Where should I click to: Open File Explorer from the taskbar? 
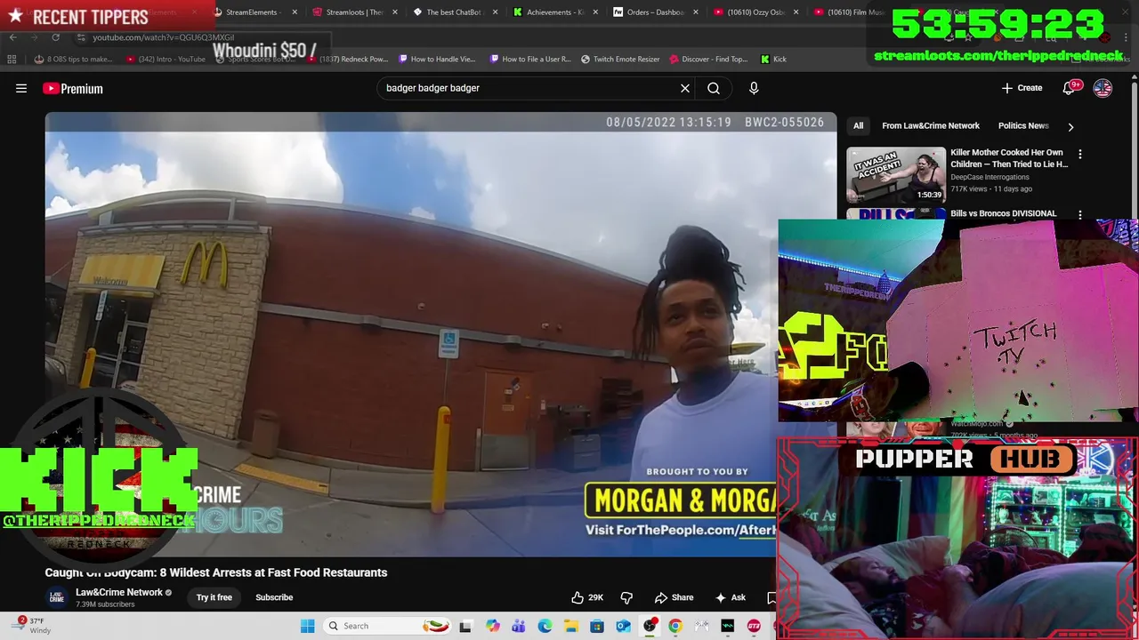[570, 626]
